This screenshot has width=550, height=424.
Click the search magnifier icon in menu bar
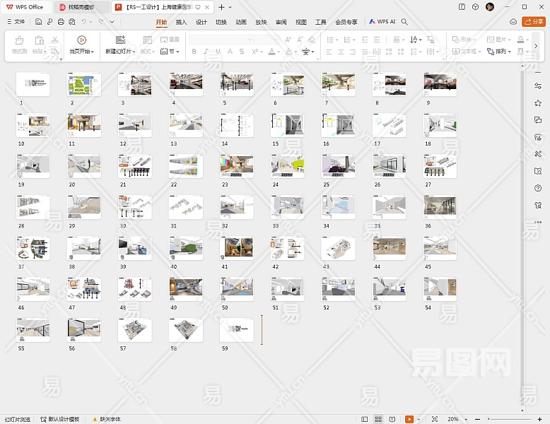tap(404, 22)
